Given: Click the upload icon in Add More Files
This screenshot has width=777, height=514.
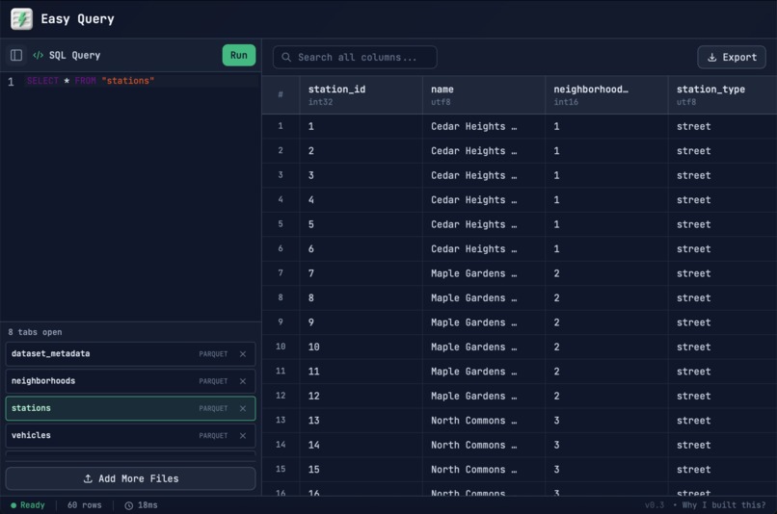Looking at the screenshot, I should pos(88,478).
